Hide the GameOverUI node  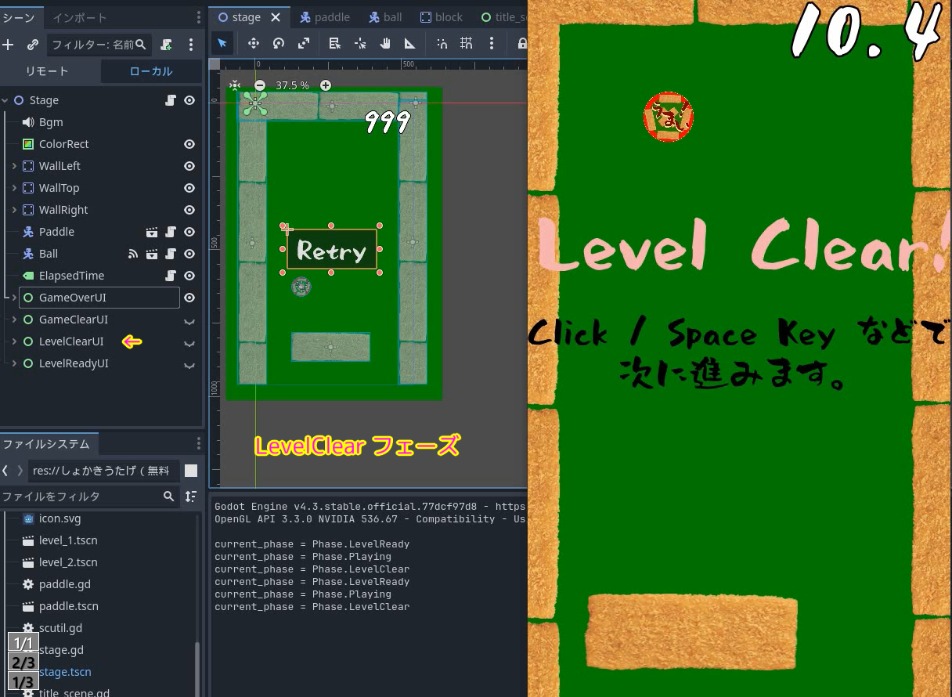pos(189,298)
